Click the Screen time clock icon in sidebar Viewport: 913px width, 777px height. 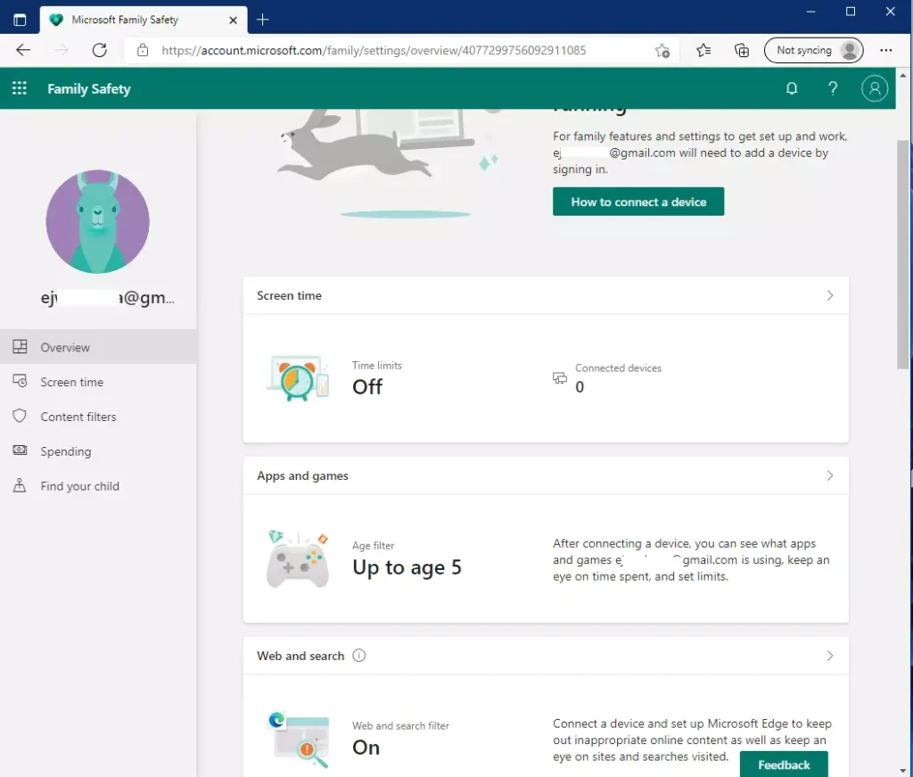(x=20, y=381)
